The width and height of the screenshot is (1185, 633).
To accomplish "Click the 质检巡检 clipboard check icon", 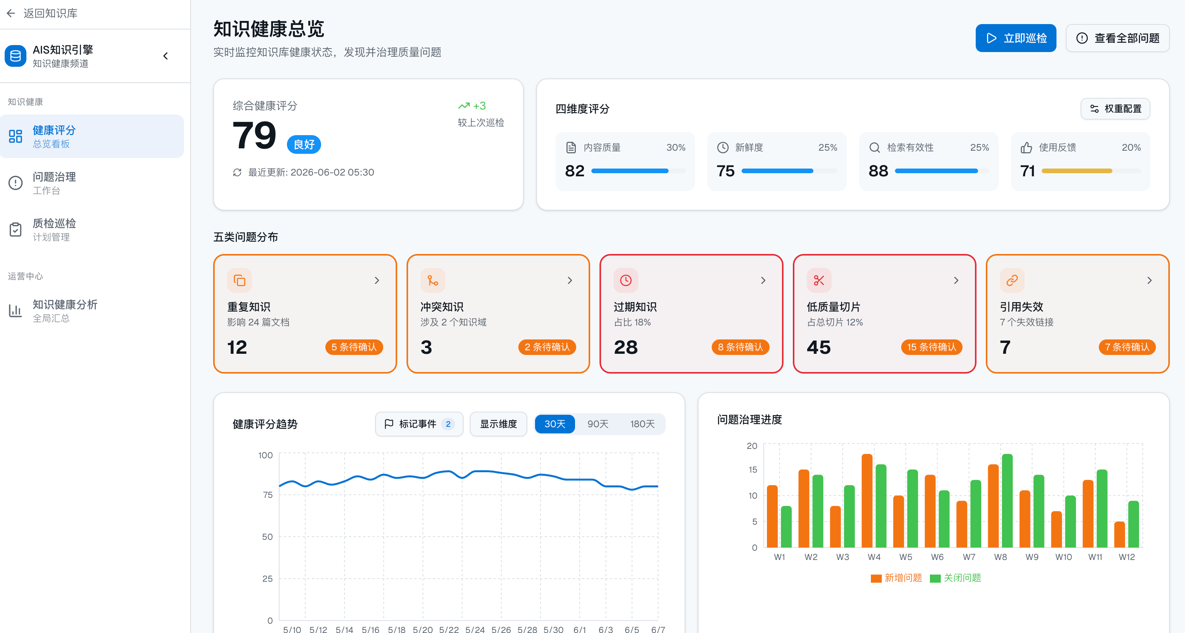I will click(16, 230).
